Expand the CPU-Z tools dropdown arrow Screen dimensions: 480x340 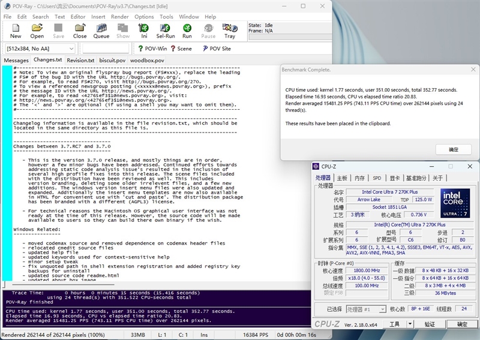[x=410, y=324]
